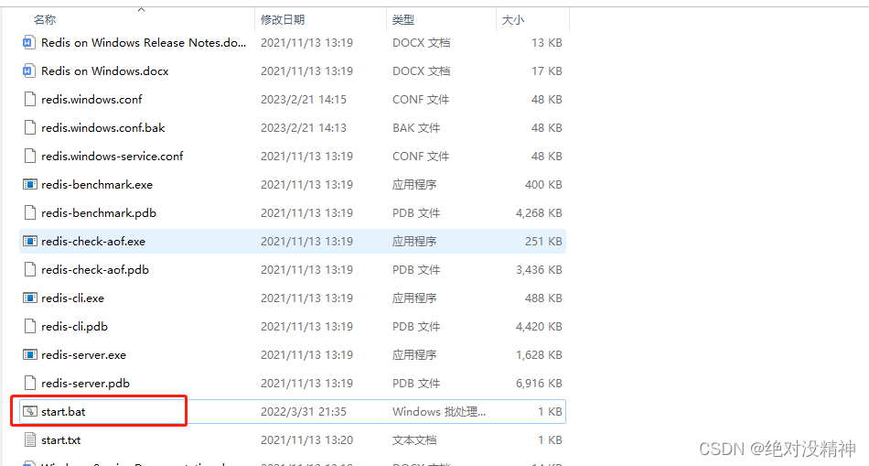The image size is (869, 466).
Task: Click the 4,420 KB size cell
Action: tap(539, 326)
